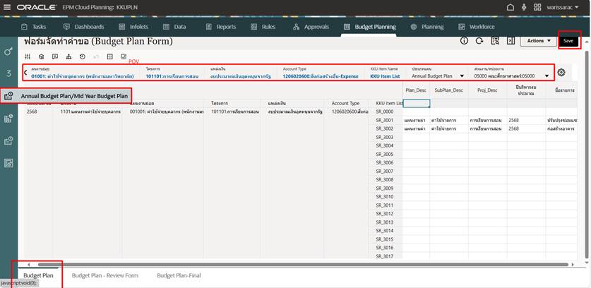Click the history clock toolbar icon
This screenshot has width=591, height=288.
tap(83, 56)
